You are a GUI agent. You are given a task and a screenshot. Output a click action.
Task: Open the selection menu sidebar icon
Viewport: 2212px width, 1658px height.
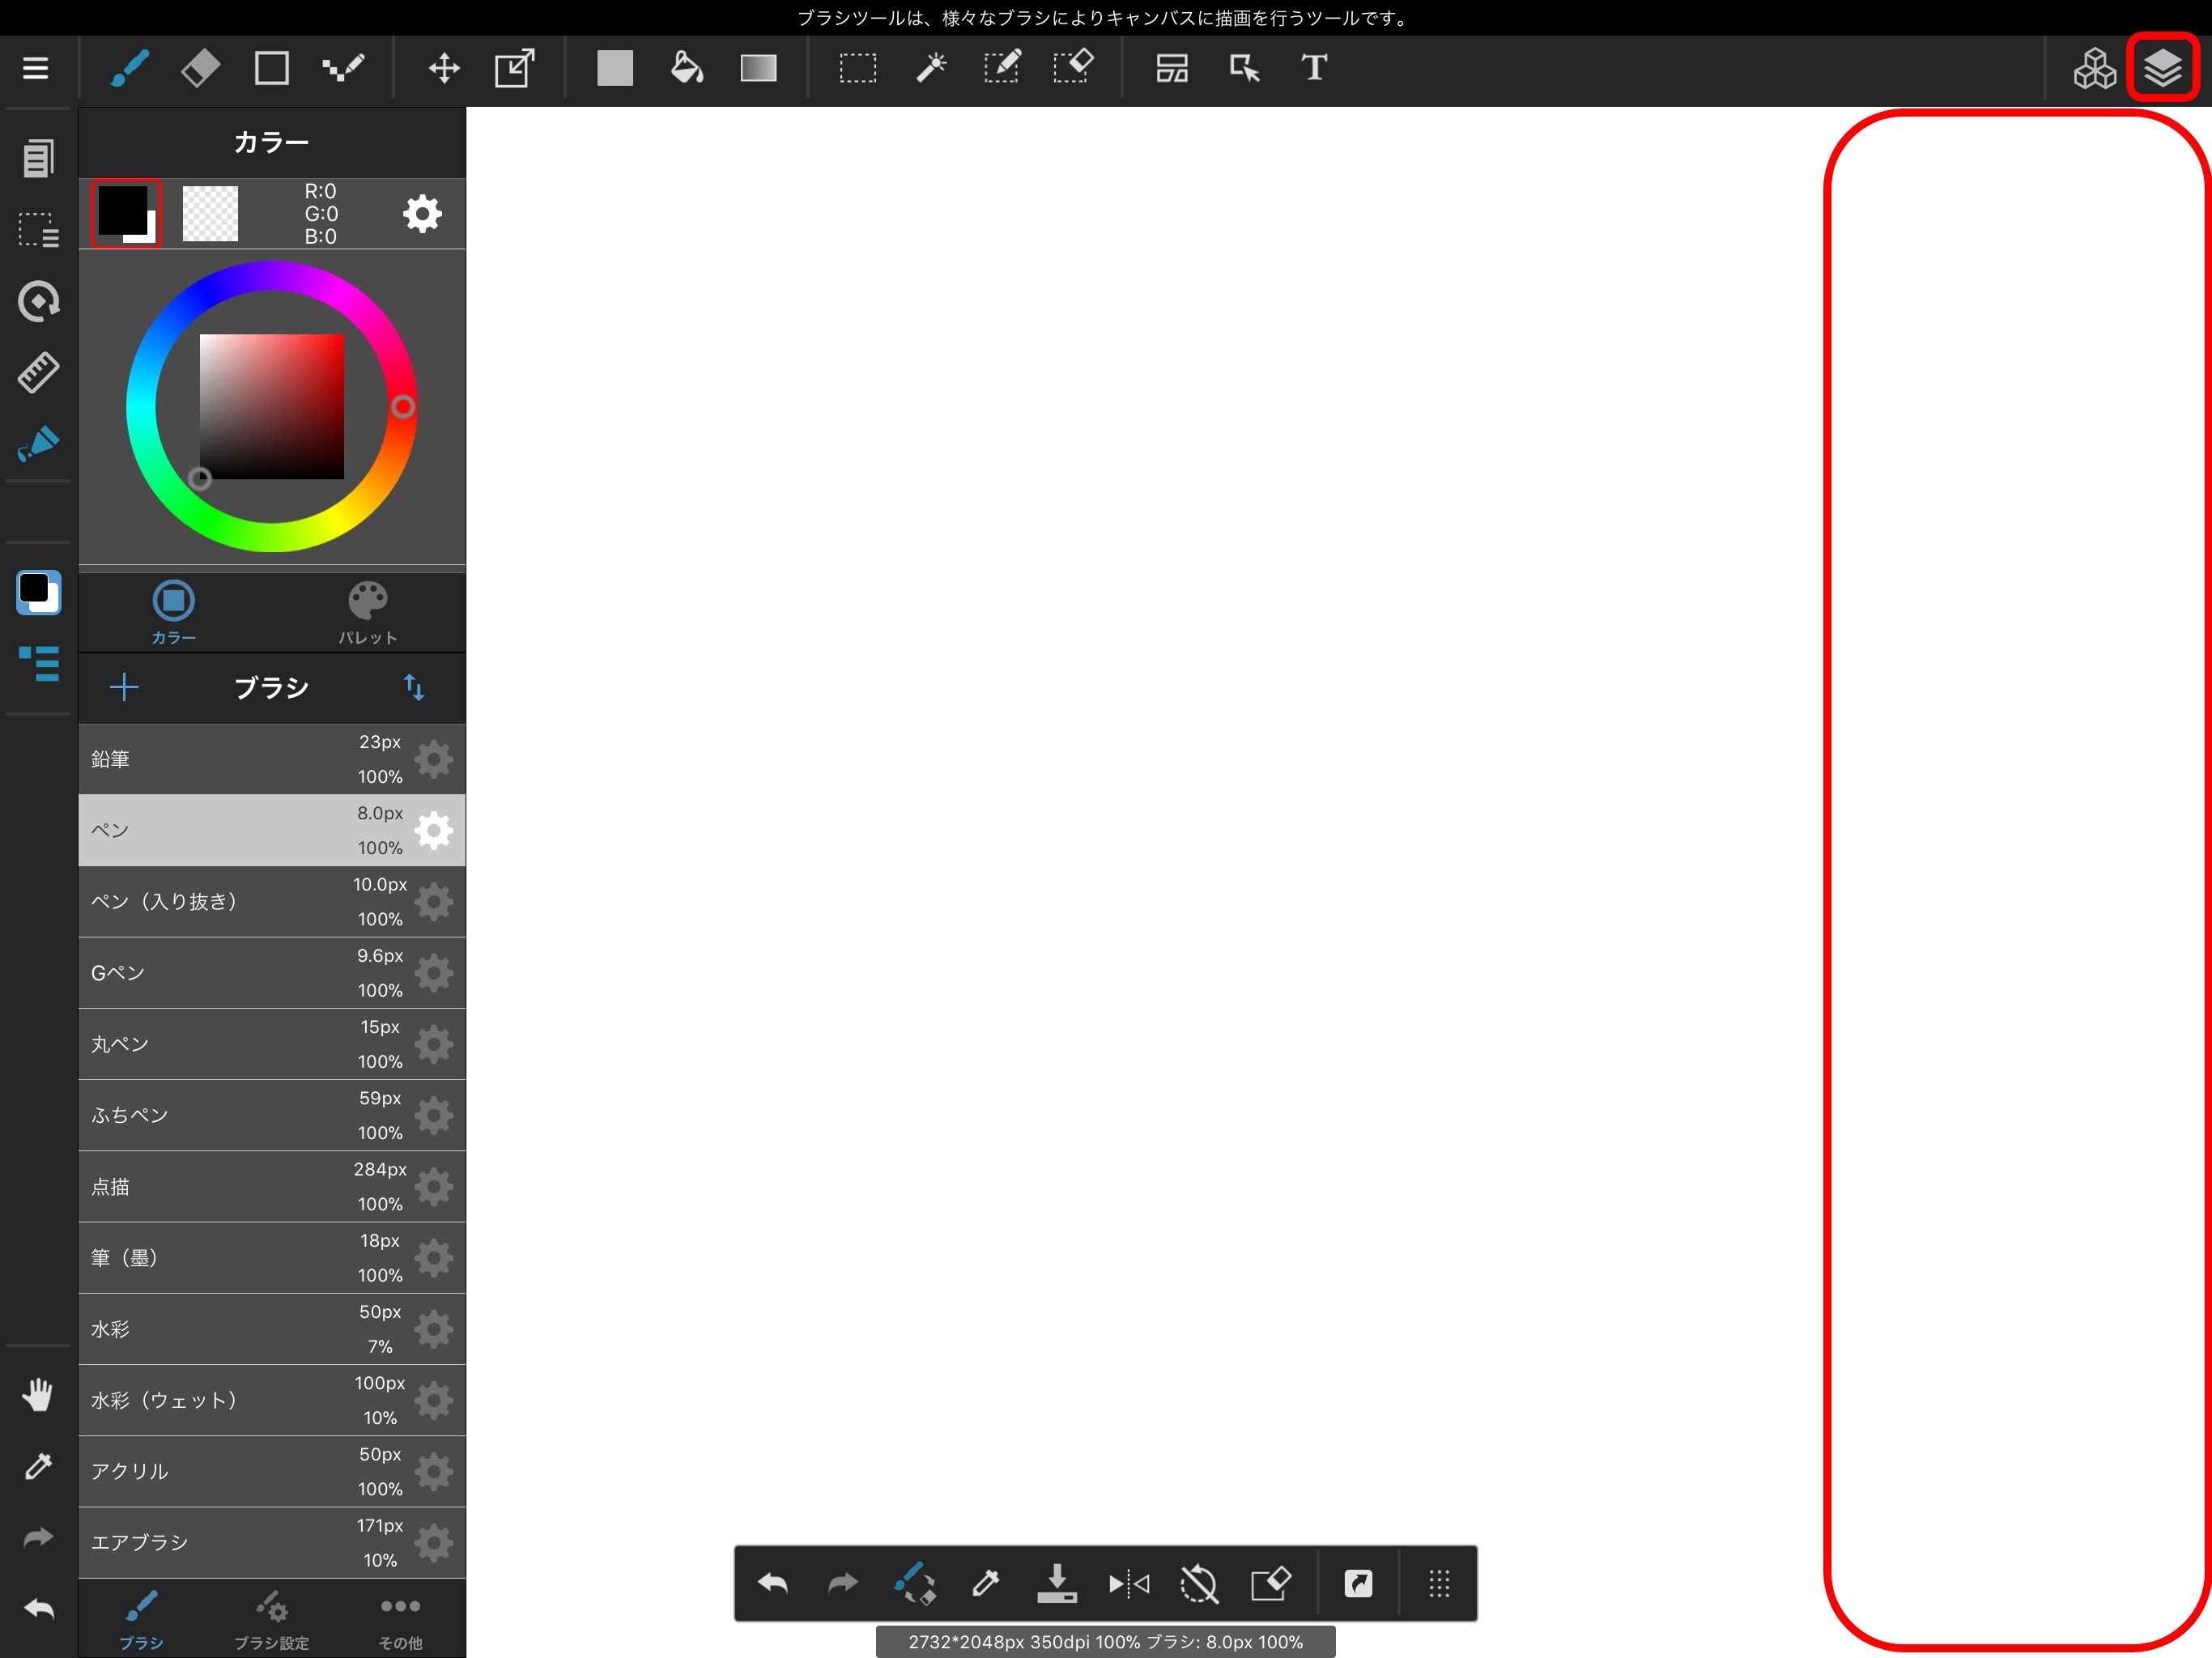pos(38,229)
